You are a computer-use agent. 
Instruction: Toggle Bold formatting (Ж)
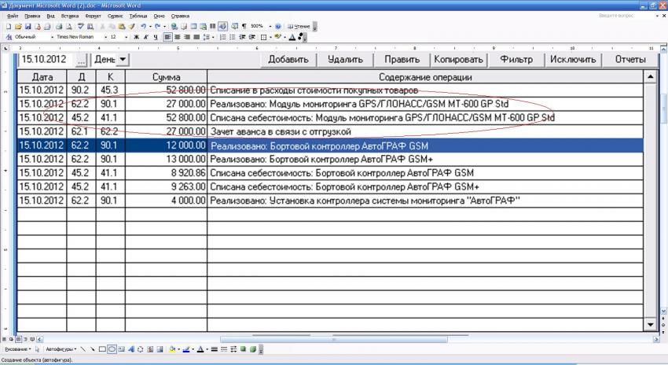coord(136,36)
